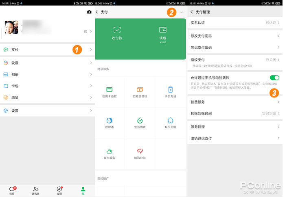This screenshot has width=285, height=197.
Task: Open the QR code icon beside profile
Action: click(85, 31)
